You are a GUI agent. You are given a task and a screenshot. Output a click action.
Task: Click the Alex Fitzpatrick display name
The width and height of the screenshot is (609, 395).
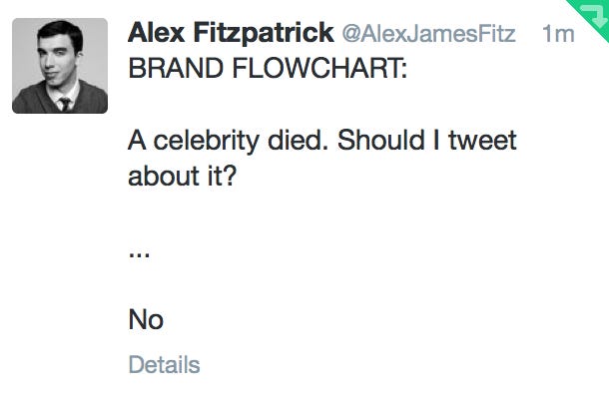(231, 33)
